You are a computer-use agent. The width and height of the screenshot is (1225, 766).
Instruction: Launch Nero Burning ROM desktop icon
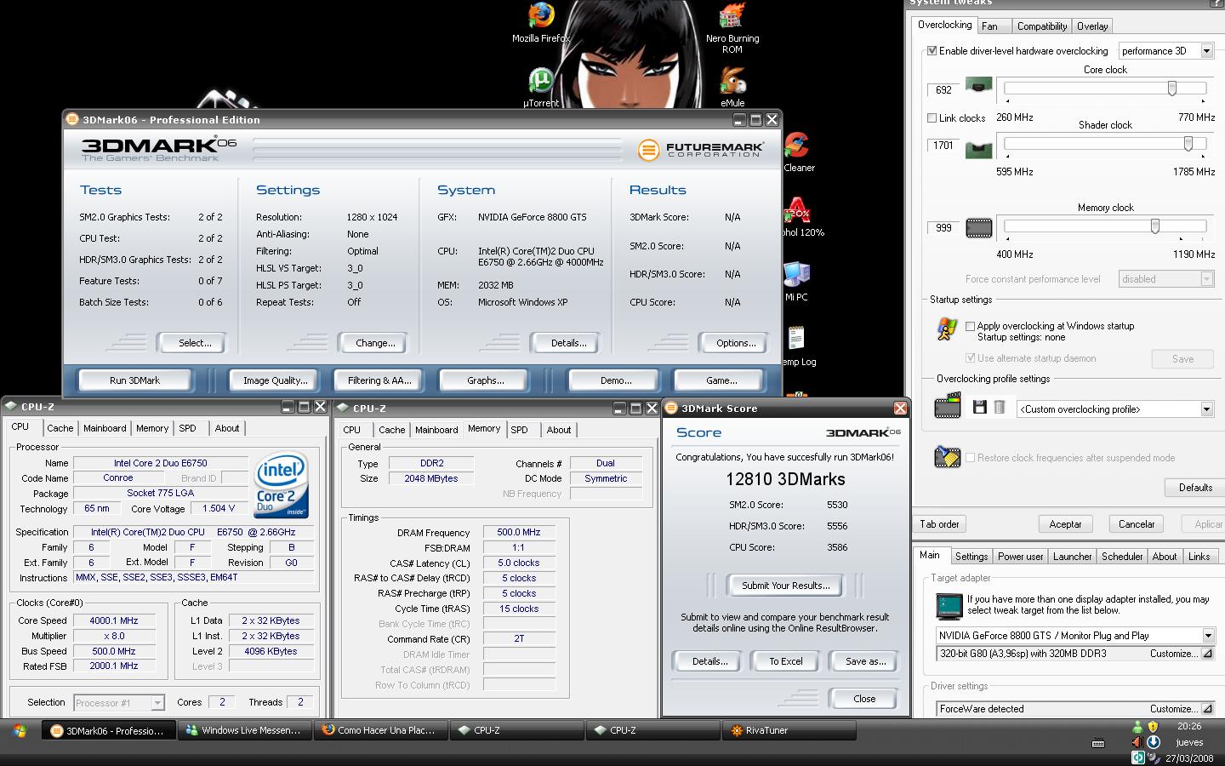coord(732,28)
